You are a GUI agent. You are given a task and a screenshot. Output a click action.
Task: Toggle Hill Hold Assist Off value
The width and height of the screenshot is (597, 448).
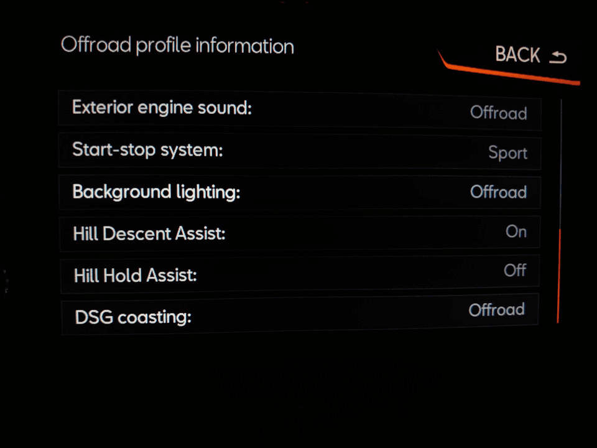(x=515, y=271)
